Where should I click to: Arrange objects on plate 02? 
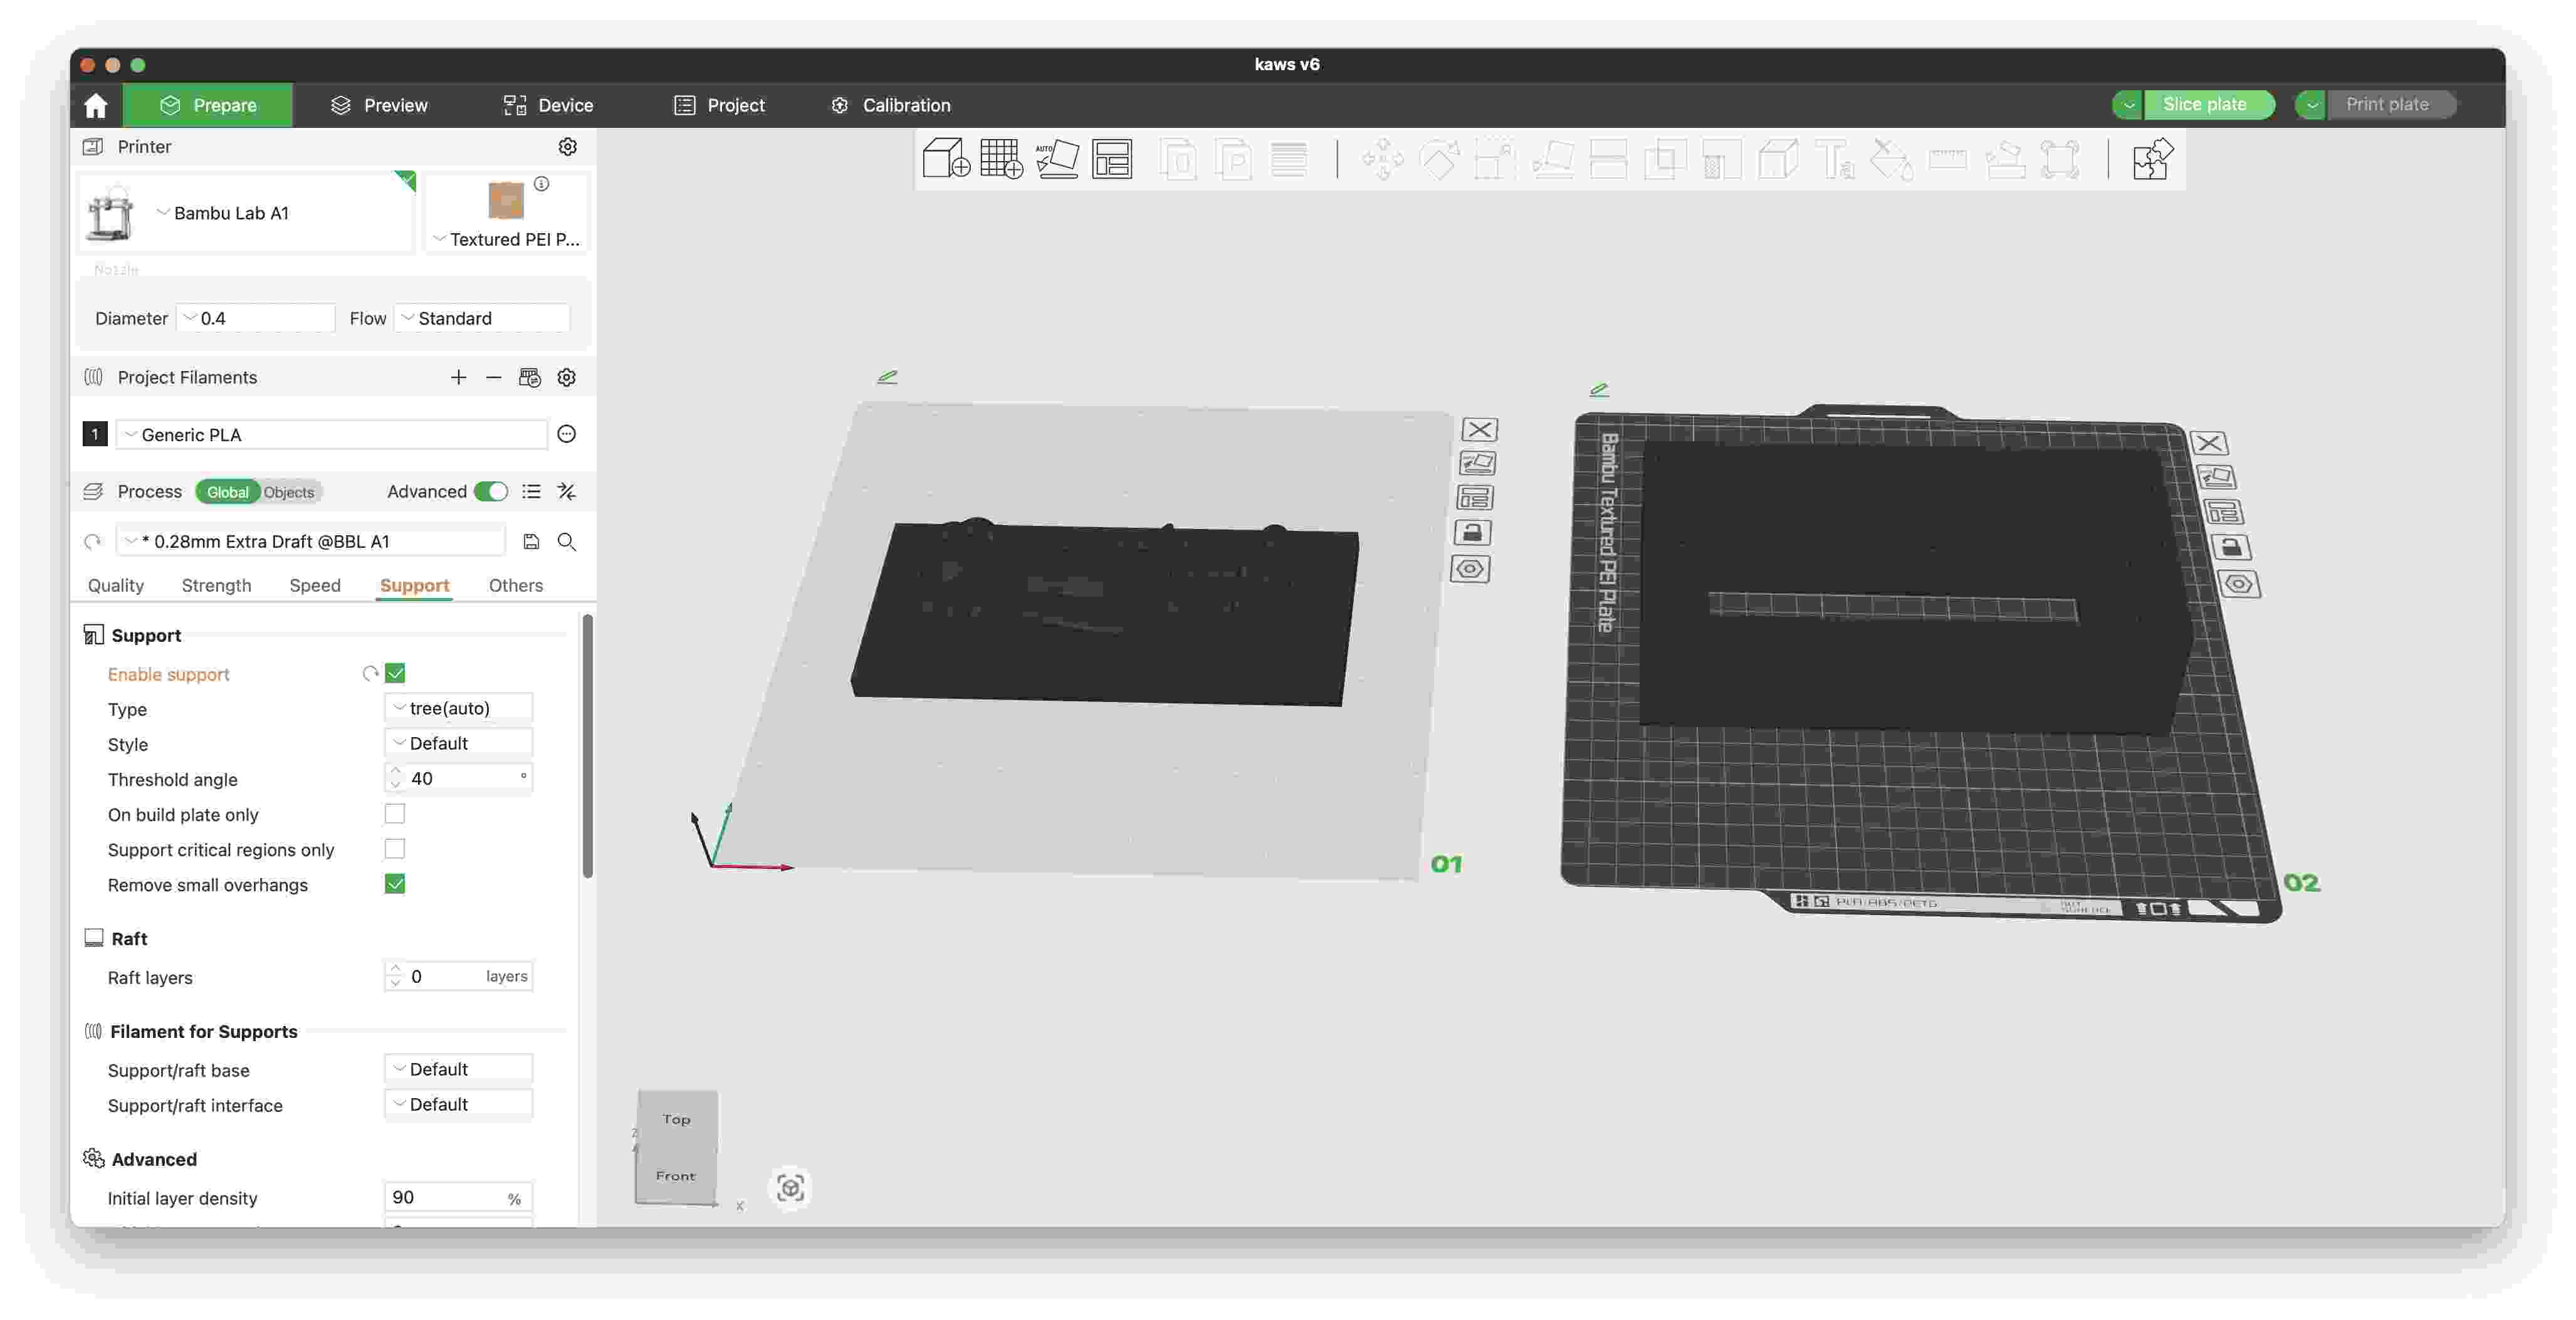click(x=2223, y=512)
